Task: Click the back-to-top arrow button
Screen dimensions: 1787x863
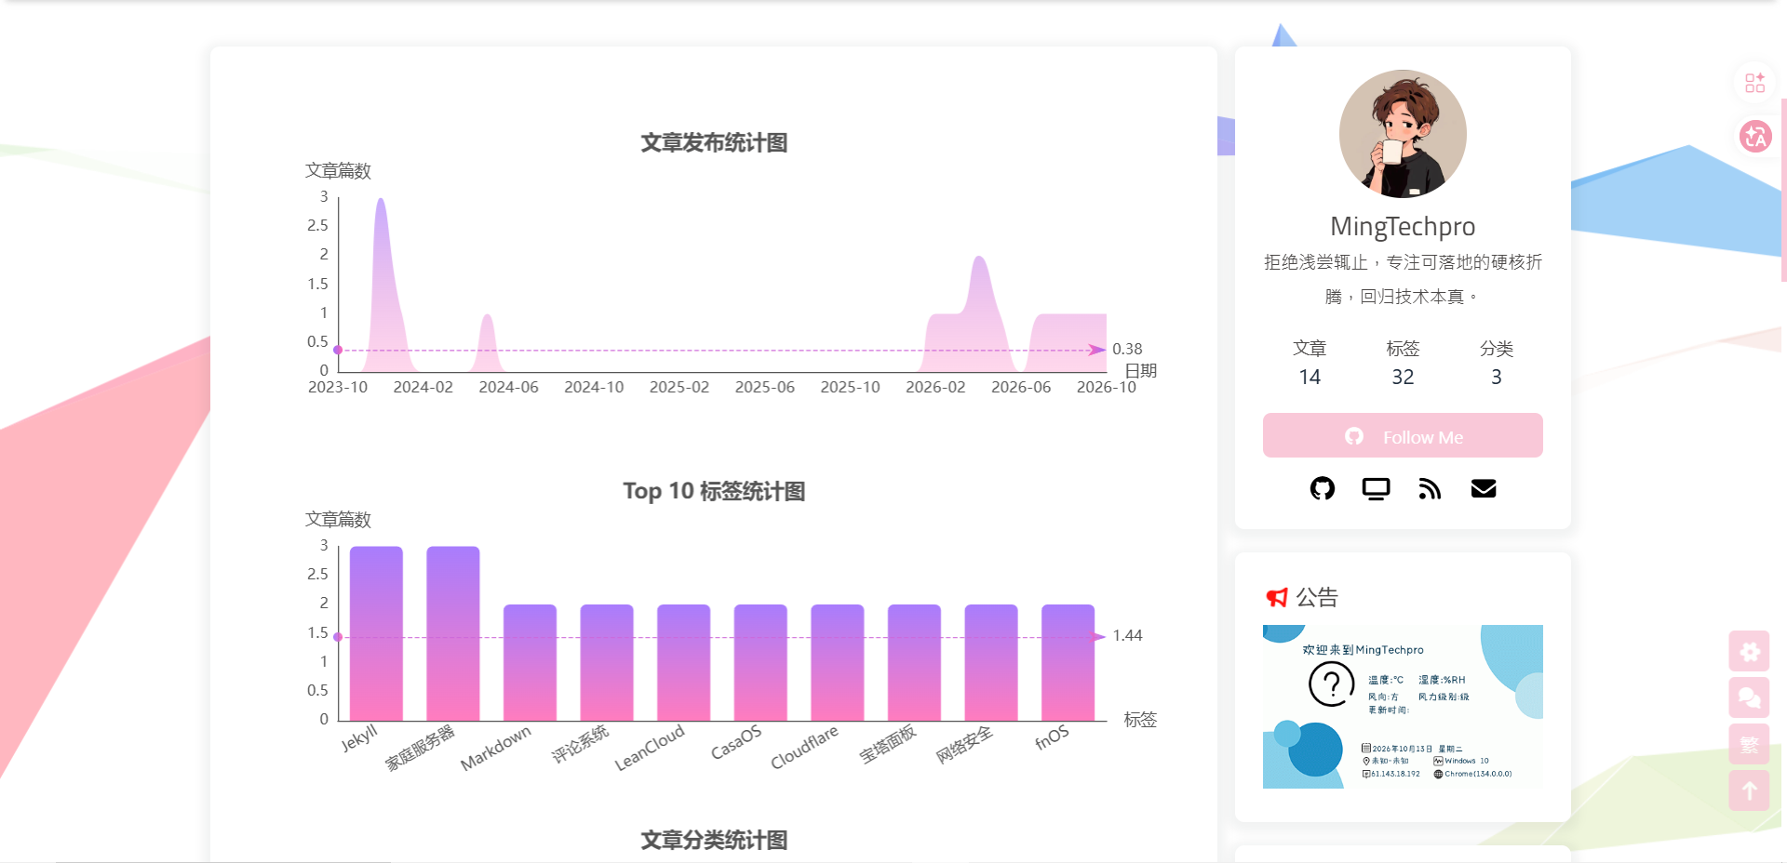Action: (1750, 790)
